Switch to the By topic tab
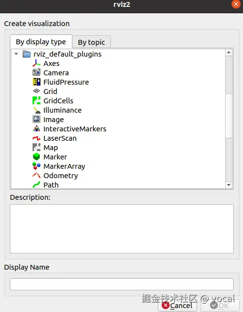The image size is (243, 312). [x=91, y=42]
